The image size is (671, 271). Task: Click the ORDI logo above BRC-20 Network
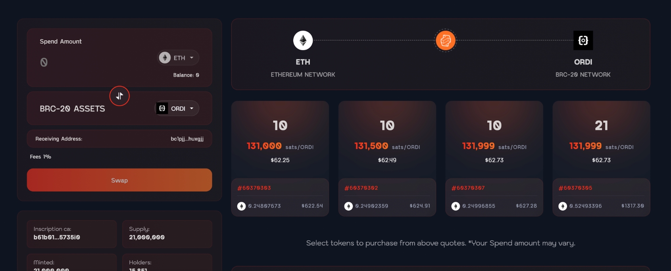[583, 40]
